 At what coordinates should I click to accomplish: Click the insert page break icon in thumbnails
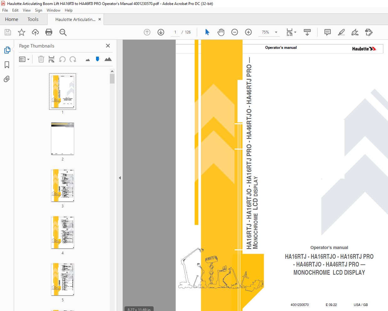pyautogui.click(x=52, y=59)
